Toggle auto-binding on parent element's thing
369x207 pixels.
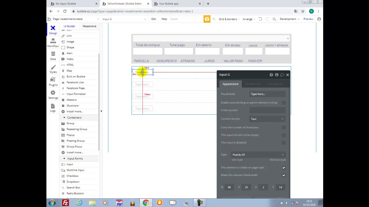pos(284,103)
